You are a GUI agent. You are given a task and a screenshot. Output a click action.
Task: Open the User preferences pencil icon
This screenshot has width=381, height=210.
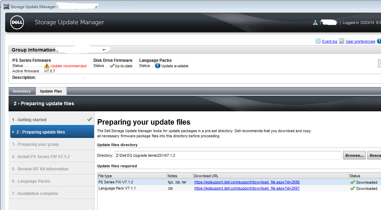tap(342, 41)
